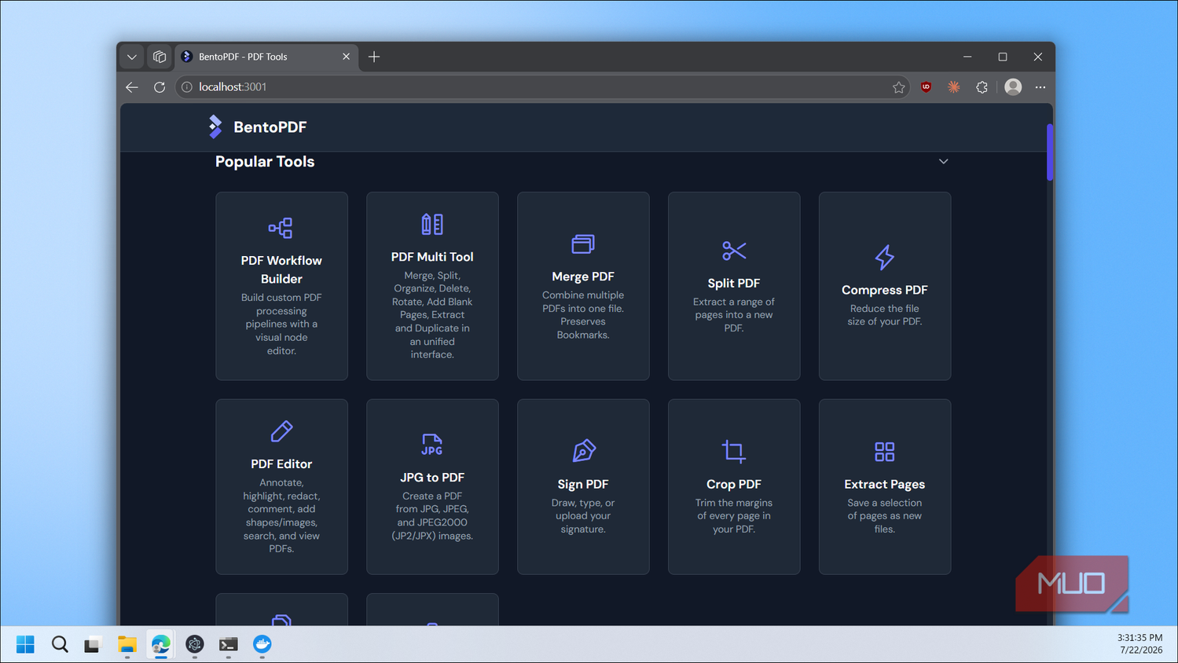Open the Split PDF title
Image resolution: width=1178 pixels, height=663 pixels.
click(734, 283)
